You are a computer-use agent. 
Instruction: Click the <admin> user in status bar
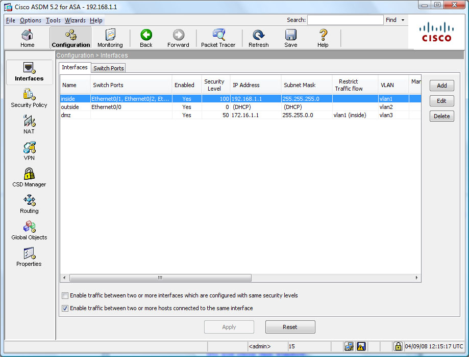260,346
